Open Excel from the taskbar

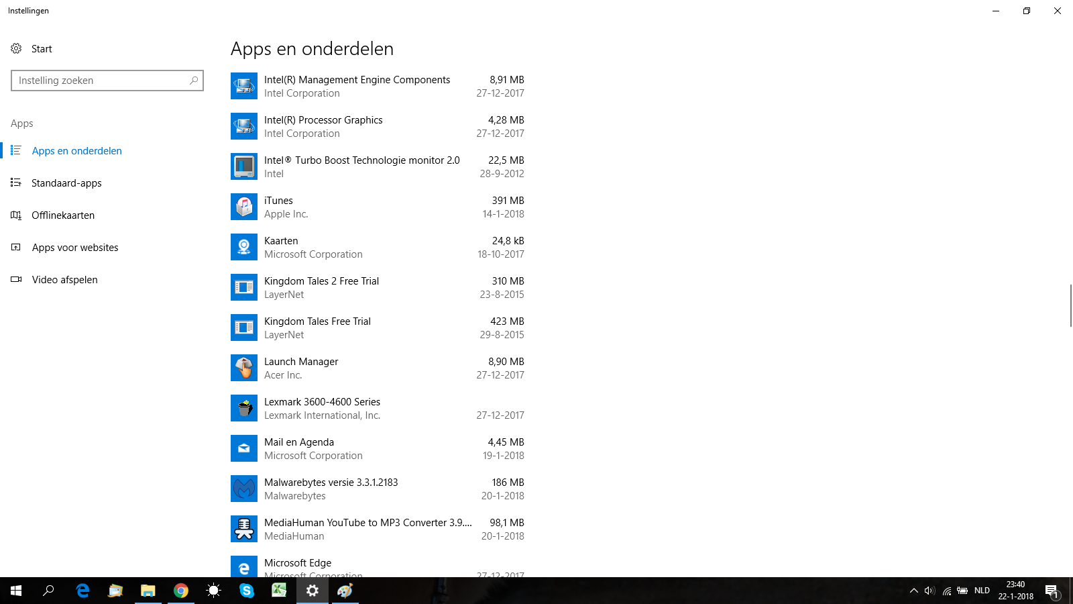[280, 591]
